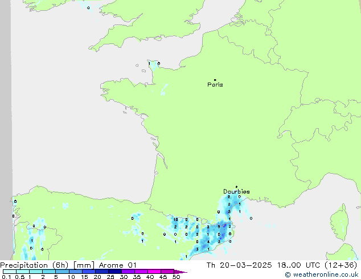The image size is (361, 279).
Task: Click the legend label 50
Action: 176,277
